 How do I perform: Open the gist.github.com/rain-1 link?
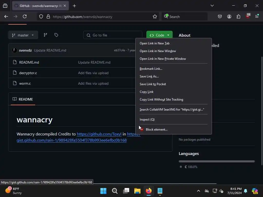point(72,140)
